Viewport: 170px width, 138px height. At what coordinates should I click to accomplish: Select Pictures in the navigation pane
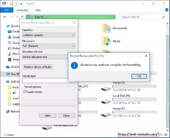(14, 48)
